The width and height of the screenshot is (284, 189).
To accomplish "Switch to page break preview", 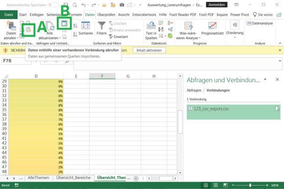I will (225, 185).
